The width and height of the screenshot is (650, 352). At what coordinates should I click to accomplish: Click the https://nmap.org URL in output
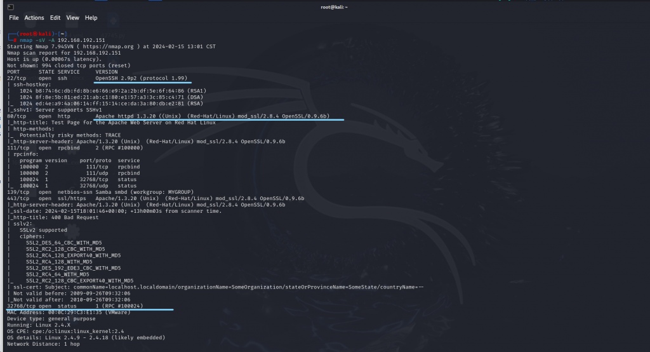pyautogui.click(x=108, y=46)
